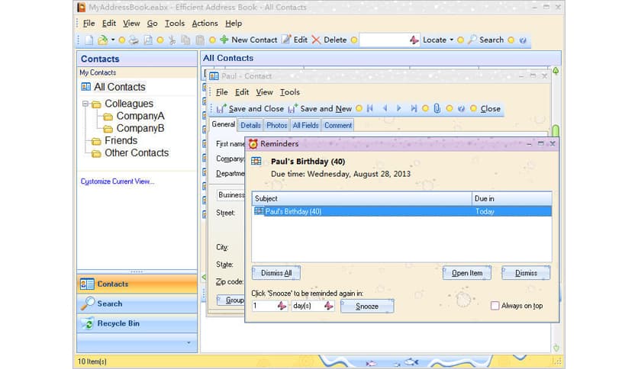This screenshot has height=369, width=638.
Task: Open the main window File menu
Action: tap(89, 23)
